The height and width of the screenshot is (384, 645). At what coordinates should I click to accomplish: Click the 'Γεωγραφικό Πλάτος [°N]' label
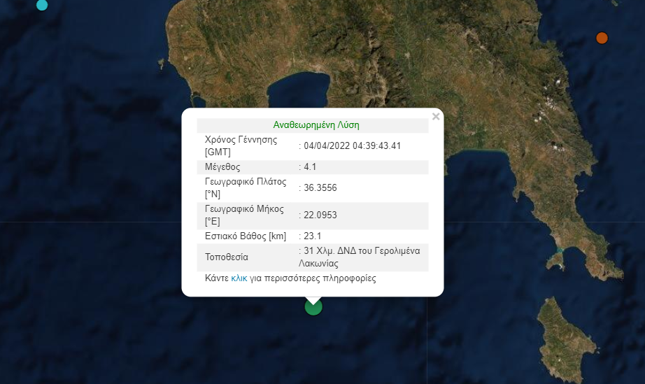point(246,187)
